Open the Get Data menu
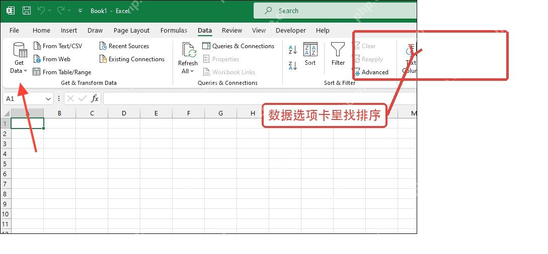The height and width of the screenshot is (254, 548). coord(19,58)
